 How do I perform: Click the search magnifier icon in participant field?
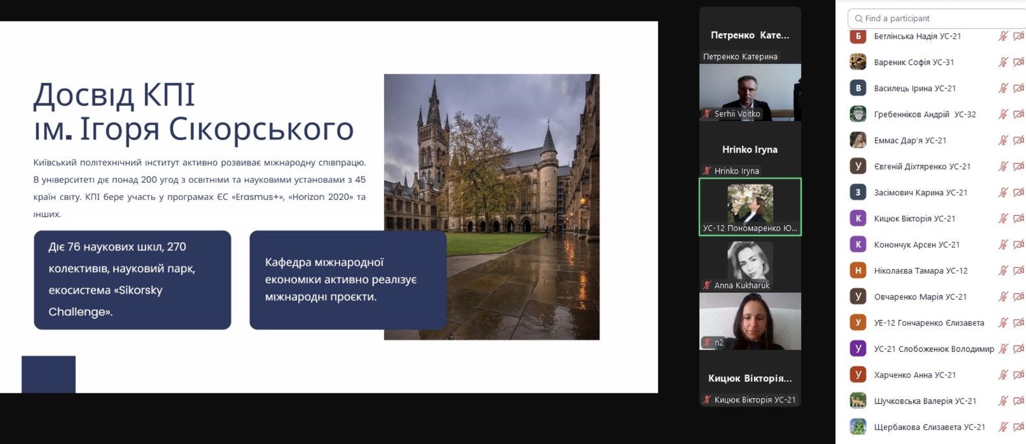(x=859, y=19)
